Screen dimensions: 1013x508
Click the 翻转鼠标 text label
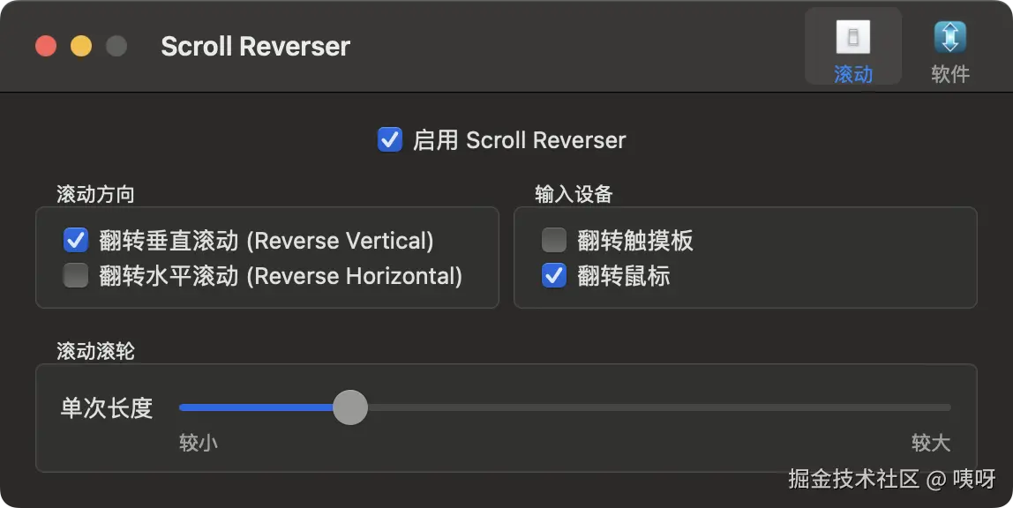[624, 276]
